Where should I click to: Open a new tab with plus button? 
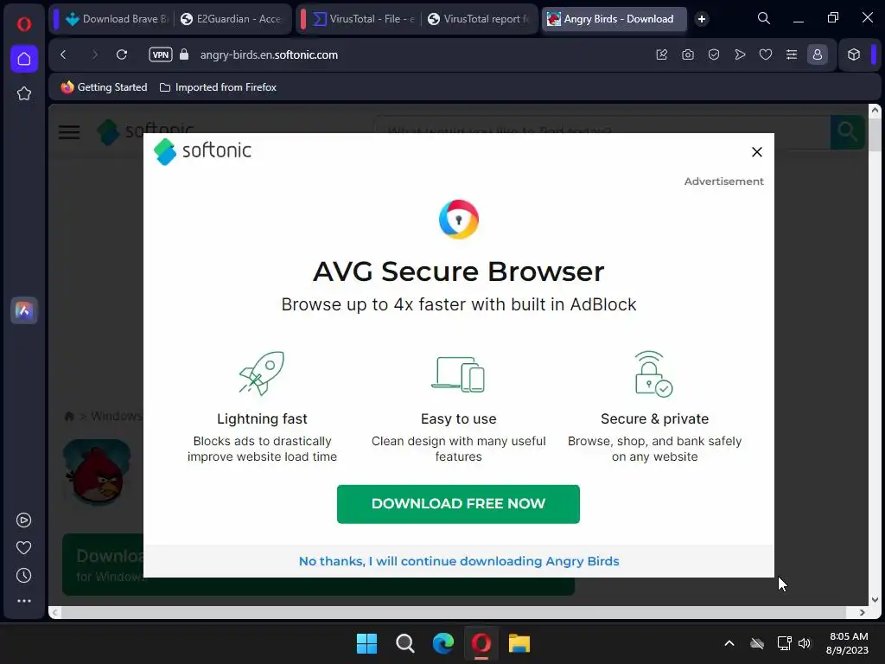(702, 19)
